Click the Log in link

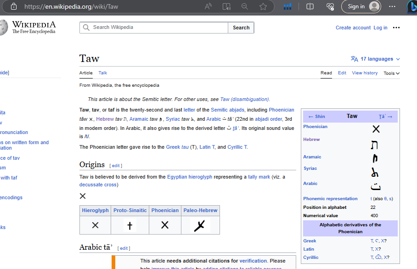pos(380,28)
